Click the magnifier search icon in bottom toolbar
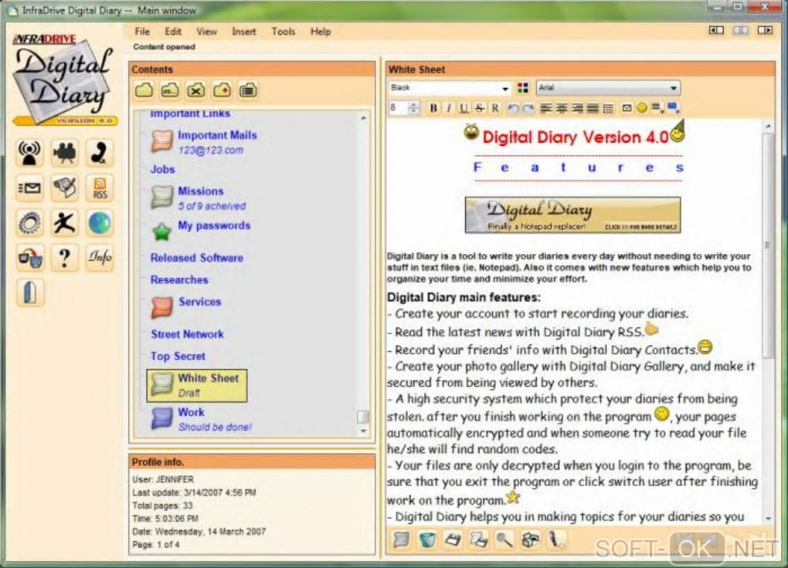 (x=504, y=540)
